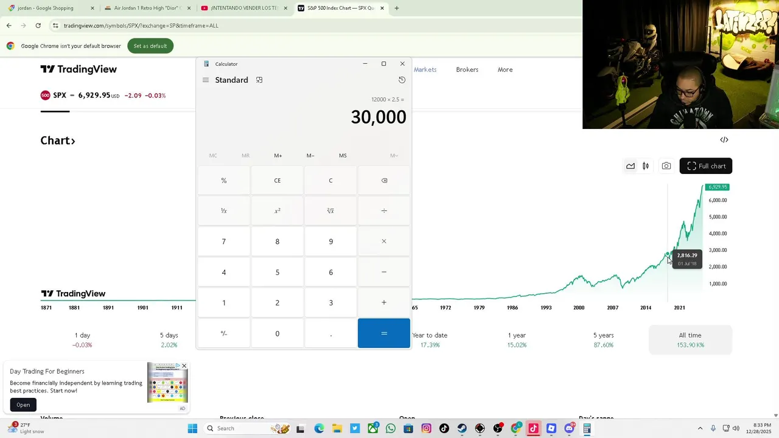Click Set as default browser button
Viewport: 779px width, 438px height.
coord(150,46)
